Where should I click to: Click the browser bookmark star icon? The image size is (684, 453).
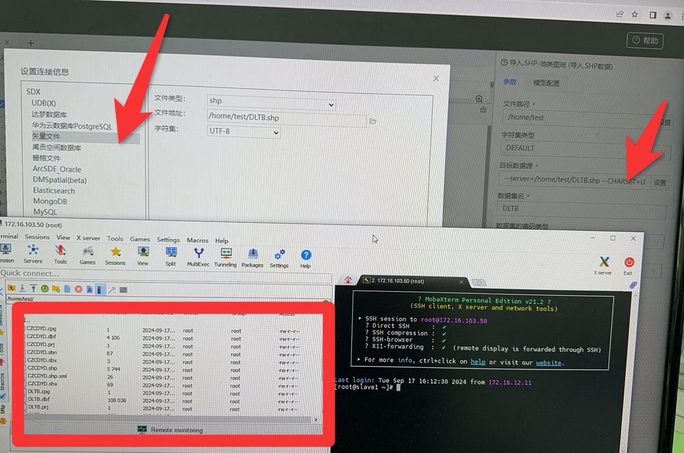coord(635,15)
